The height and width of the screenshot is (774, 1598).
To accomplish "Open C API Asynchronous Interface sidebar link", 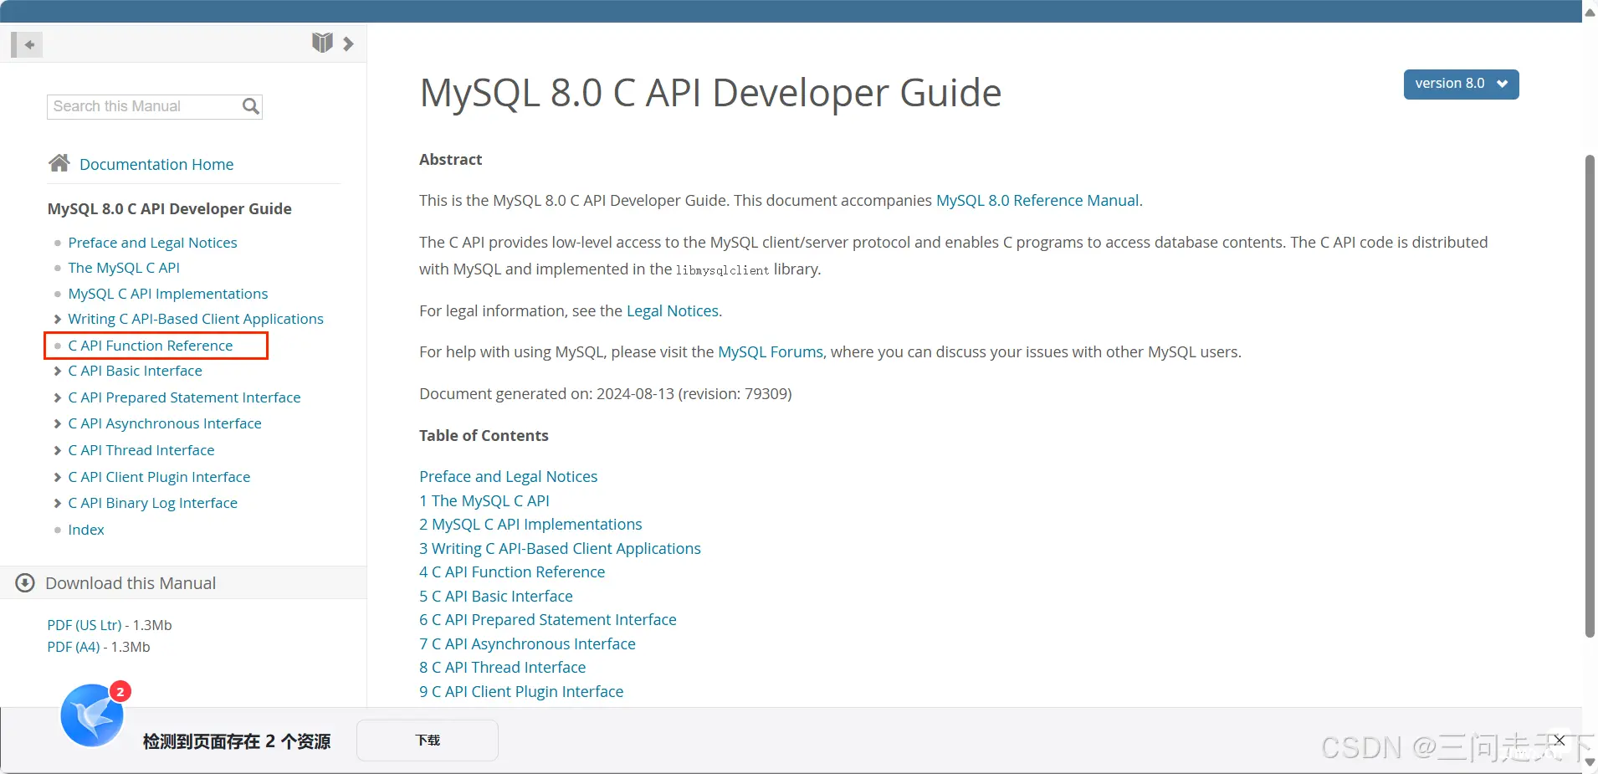I will pos(165,423).
